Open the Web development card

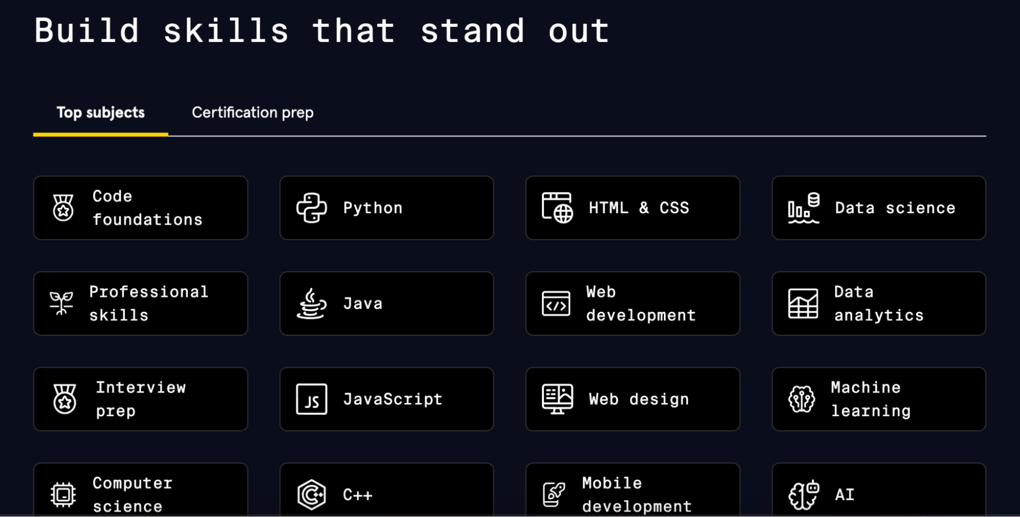tap(632, 303)
